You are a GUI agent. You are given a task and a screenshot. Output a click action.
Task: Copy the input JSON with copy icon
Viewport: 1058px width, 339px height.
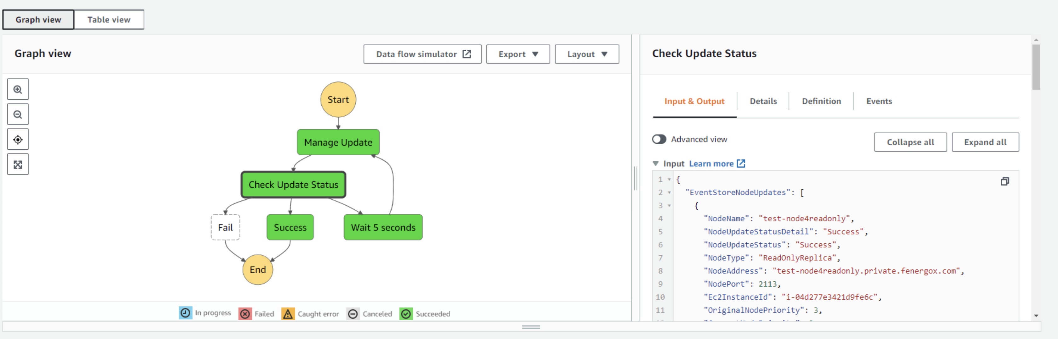click(1004, 181)
